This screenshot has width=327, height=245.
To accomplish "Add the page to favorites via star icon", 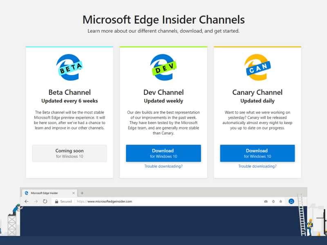I will pos(280,201).
